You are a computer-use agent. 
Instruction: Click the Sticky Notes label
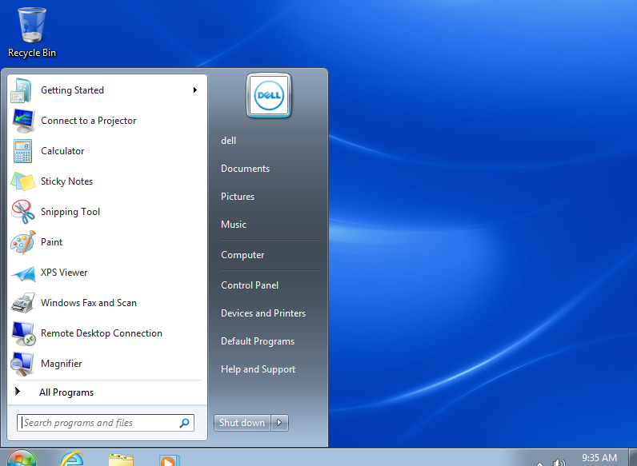coord(66,181)
